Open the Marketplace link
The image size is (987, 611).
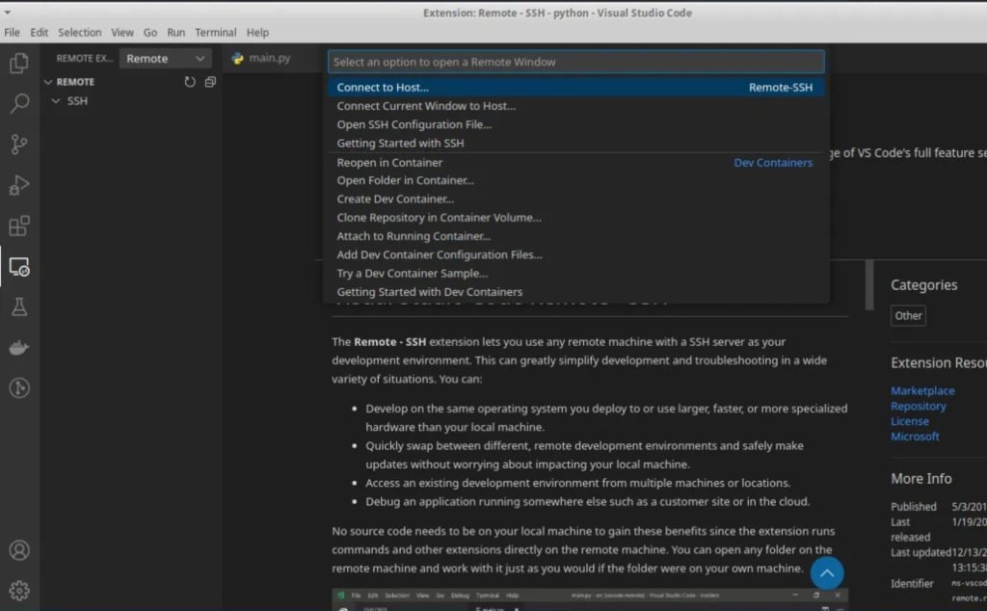pos(922,390)
